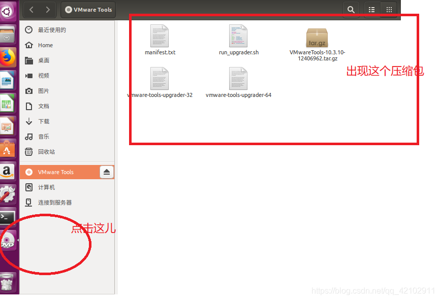
Task: Select the vmware-tools-upgrader-64 file
Action: pyautogui.click(x=238, y=82)
